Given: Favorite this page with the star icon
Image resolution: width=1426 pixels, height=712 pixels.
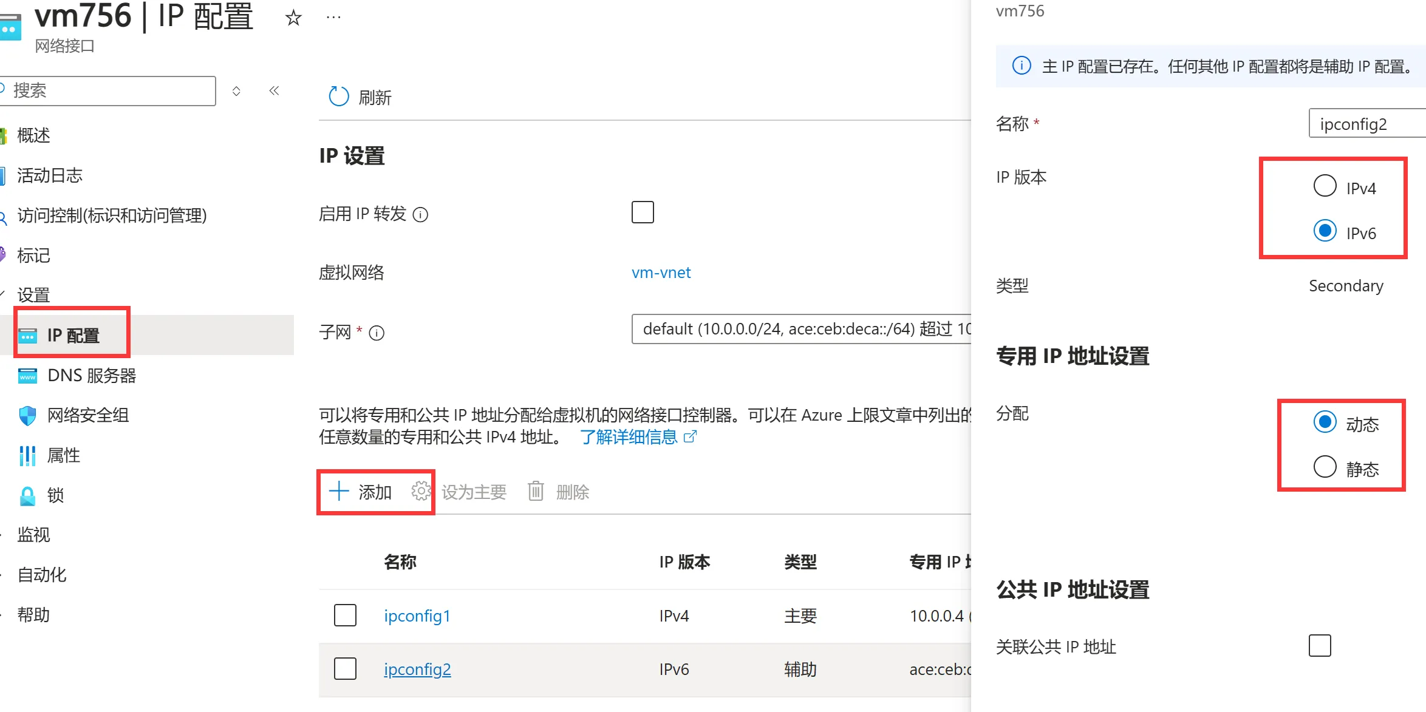Looking at the screenshot, I should click(x=293, y=18).
